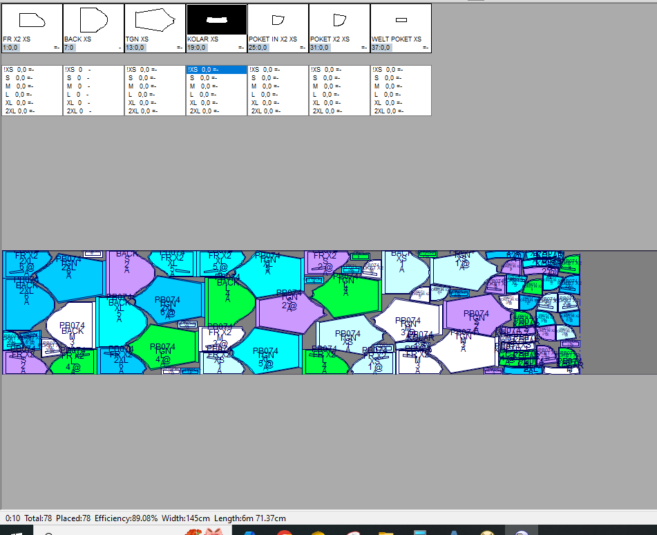657x535 pixels.
Task: Click the Efficiency 89.08% status bar readout
Action: click(126, 518)
